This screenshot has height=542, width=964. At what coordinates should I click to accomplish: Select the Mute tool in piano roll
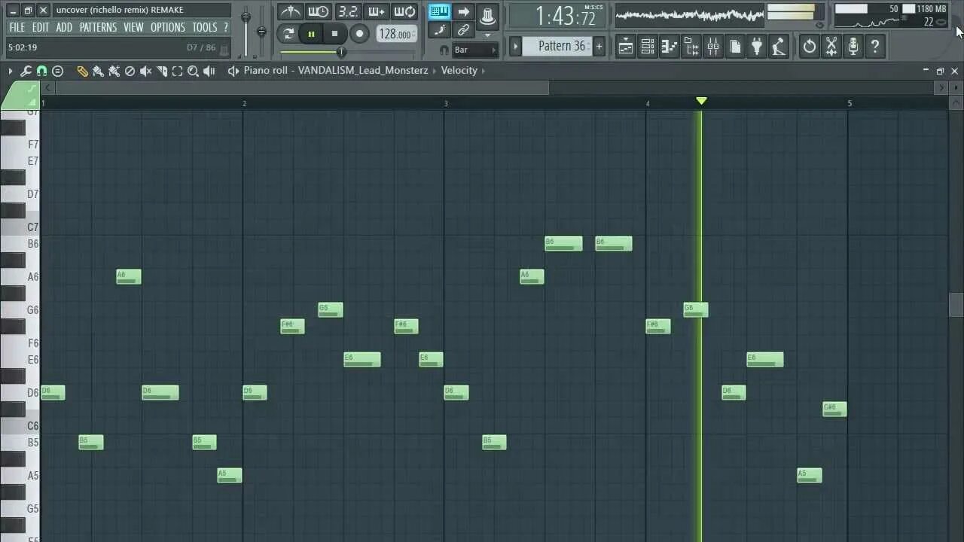145,71
